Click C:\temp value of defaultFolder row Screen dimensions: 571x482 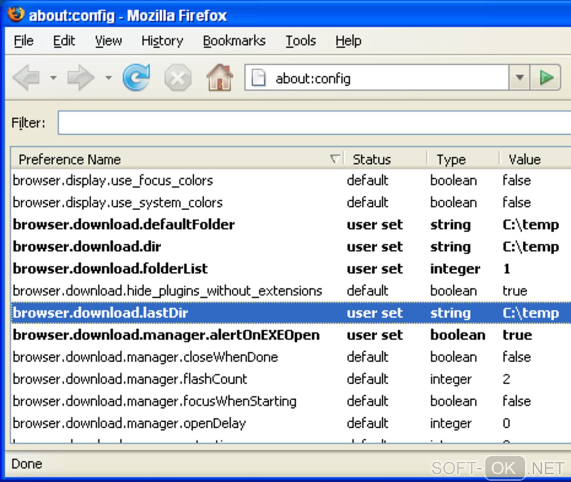tap(531, 224)
